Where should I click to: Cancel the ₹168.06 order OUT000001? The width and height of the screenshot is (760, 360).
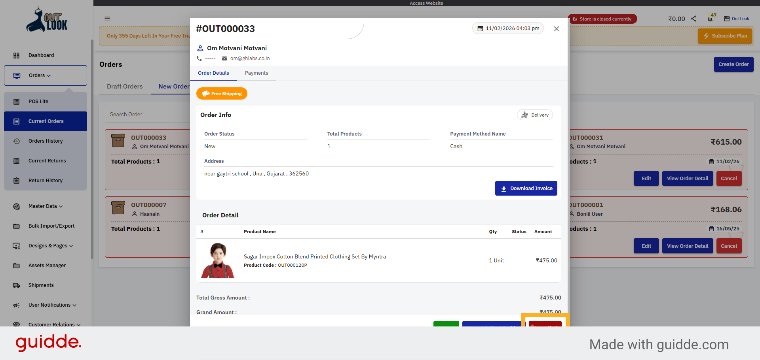[x=729, y=246]
